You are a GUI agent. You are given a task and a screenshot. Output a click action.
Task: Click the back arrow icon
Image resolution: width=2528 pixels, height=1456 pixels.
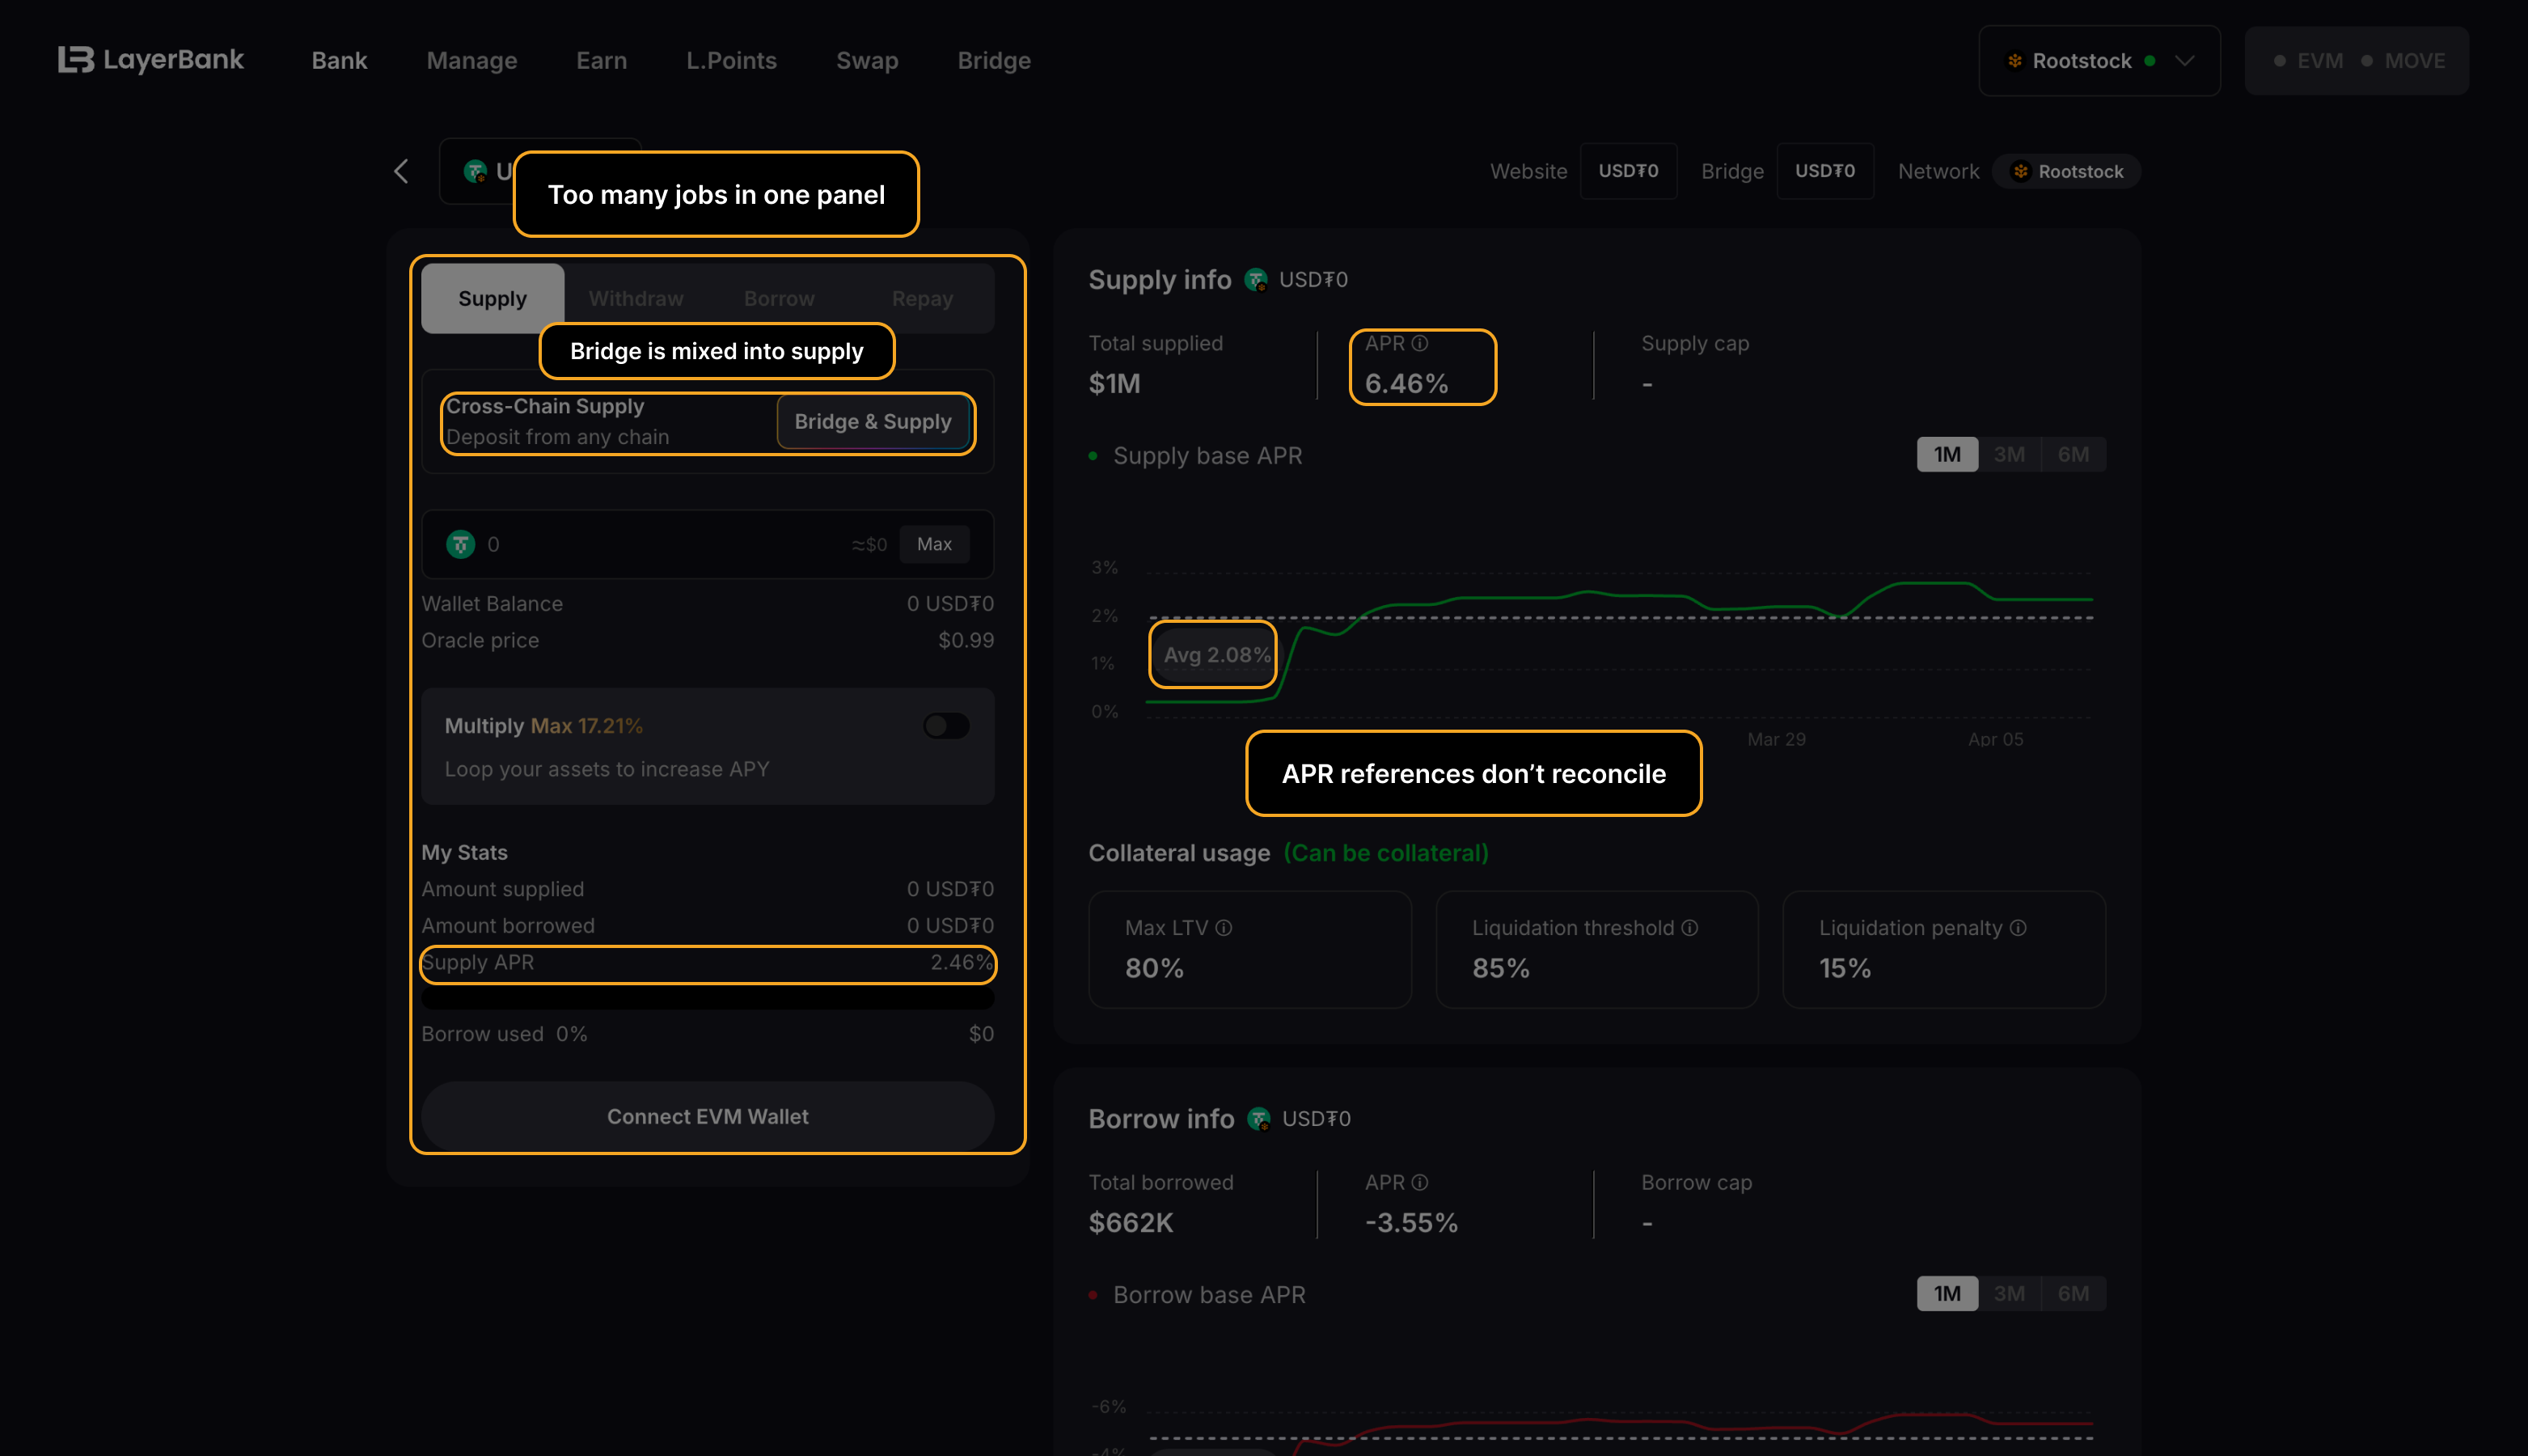(x=402, y=172)
